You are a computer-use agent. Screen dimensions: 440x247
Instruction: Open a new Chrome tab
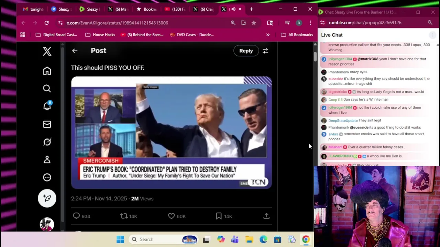click(251, 9)
